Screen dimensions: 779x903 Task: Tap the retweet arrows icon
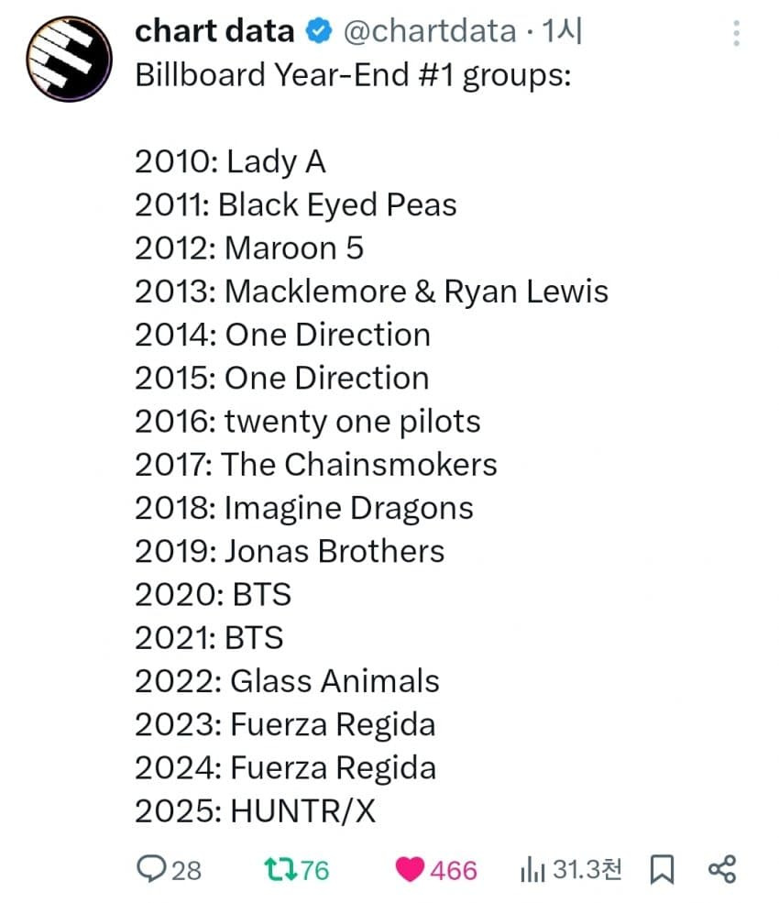coord(276,868)
